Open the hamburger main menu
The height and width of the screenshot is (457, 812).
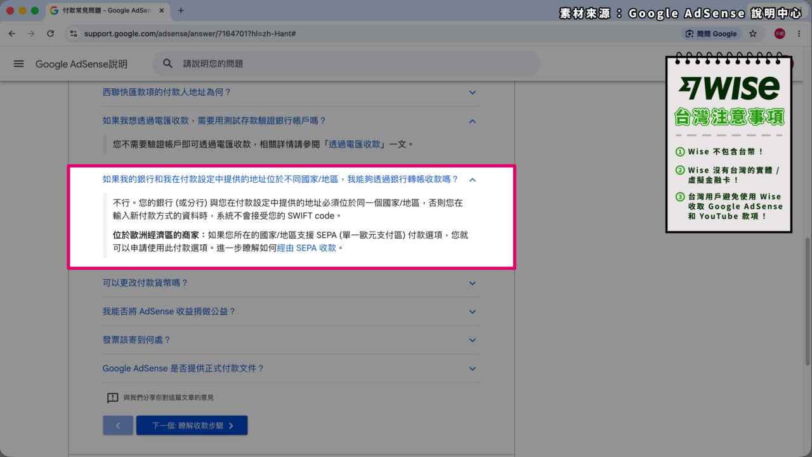tap(18, 63)
